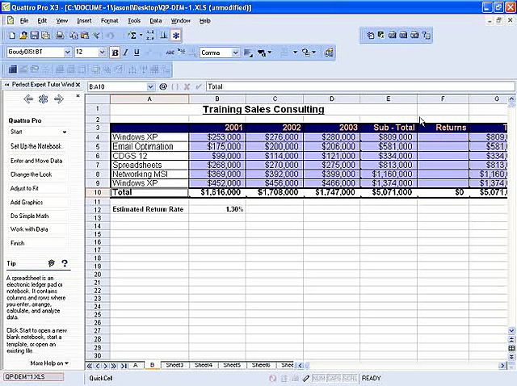517x386 pixels.
Task: Click the Chart insert icon
Action: (163, 36)
